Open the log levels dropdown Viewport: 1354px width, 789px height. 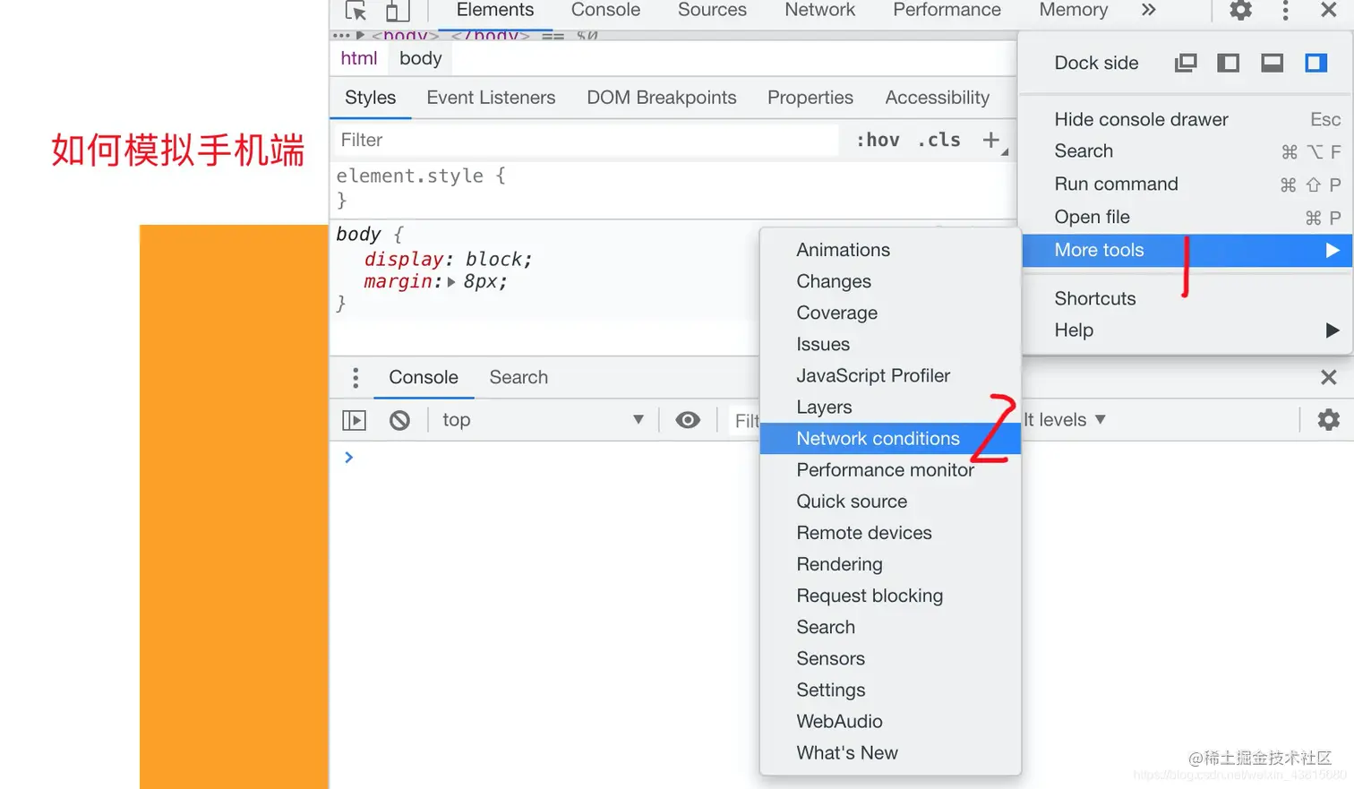point(1065,420)
